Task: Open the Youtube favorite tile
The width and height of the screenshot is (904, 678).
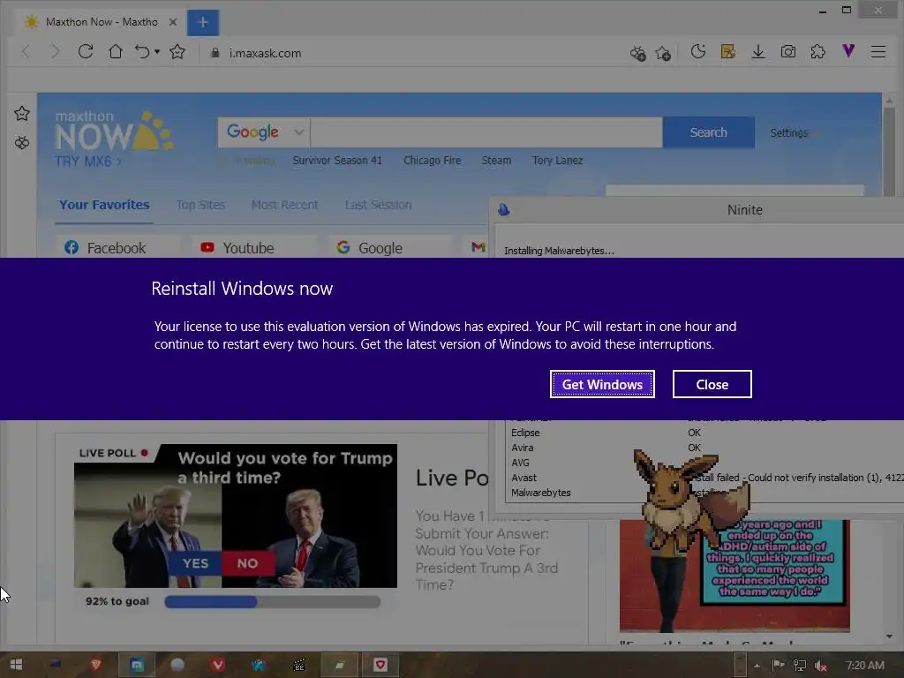Action: [x=254, y=248]
